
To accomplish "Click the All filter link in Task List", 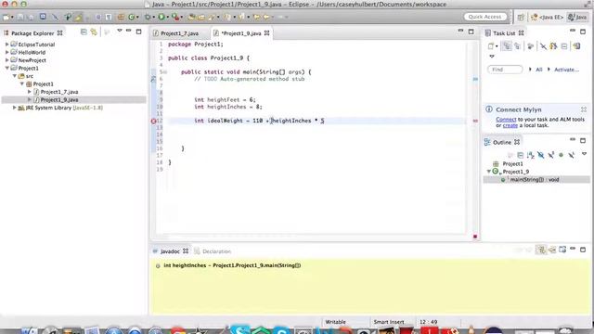I will pyautogui.click(x=538, y=70).
